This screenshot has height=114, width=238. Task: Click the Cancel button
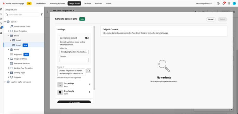tap(211, 19)
